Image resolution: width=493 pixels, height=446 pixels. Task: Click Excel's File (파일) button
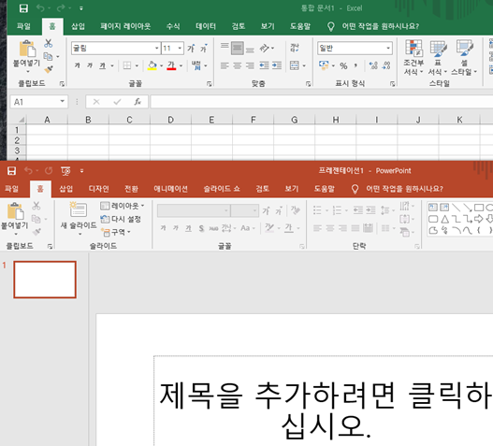click(x=23, y=26)
